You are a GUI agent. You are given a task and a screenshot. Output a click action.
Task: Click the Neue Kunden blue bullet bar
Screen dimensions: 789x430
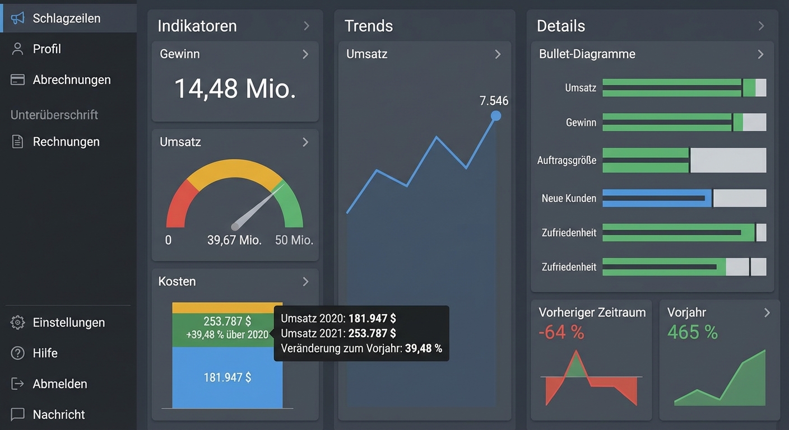(656, 198)
